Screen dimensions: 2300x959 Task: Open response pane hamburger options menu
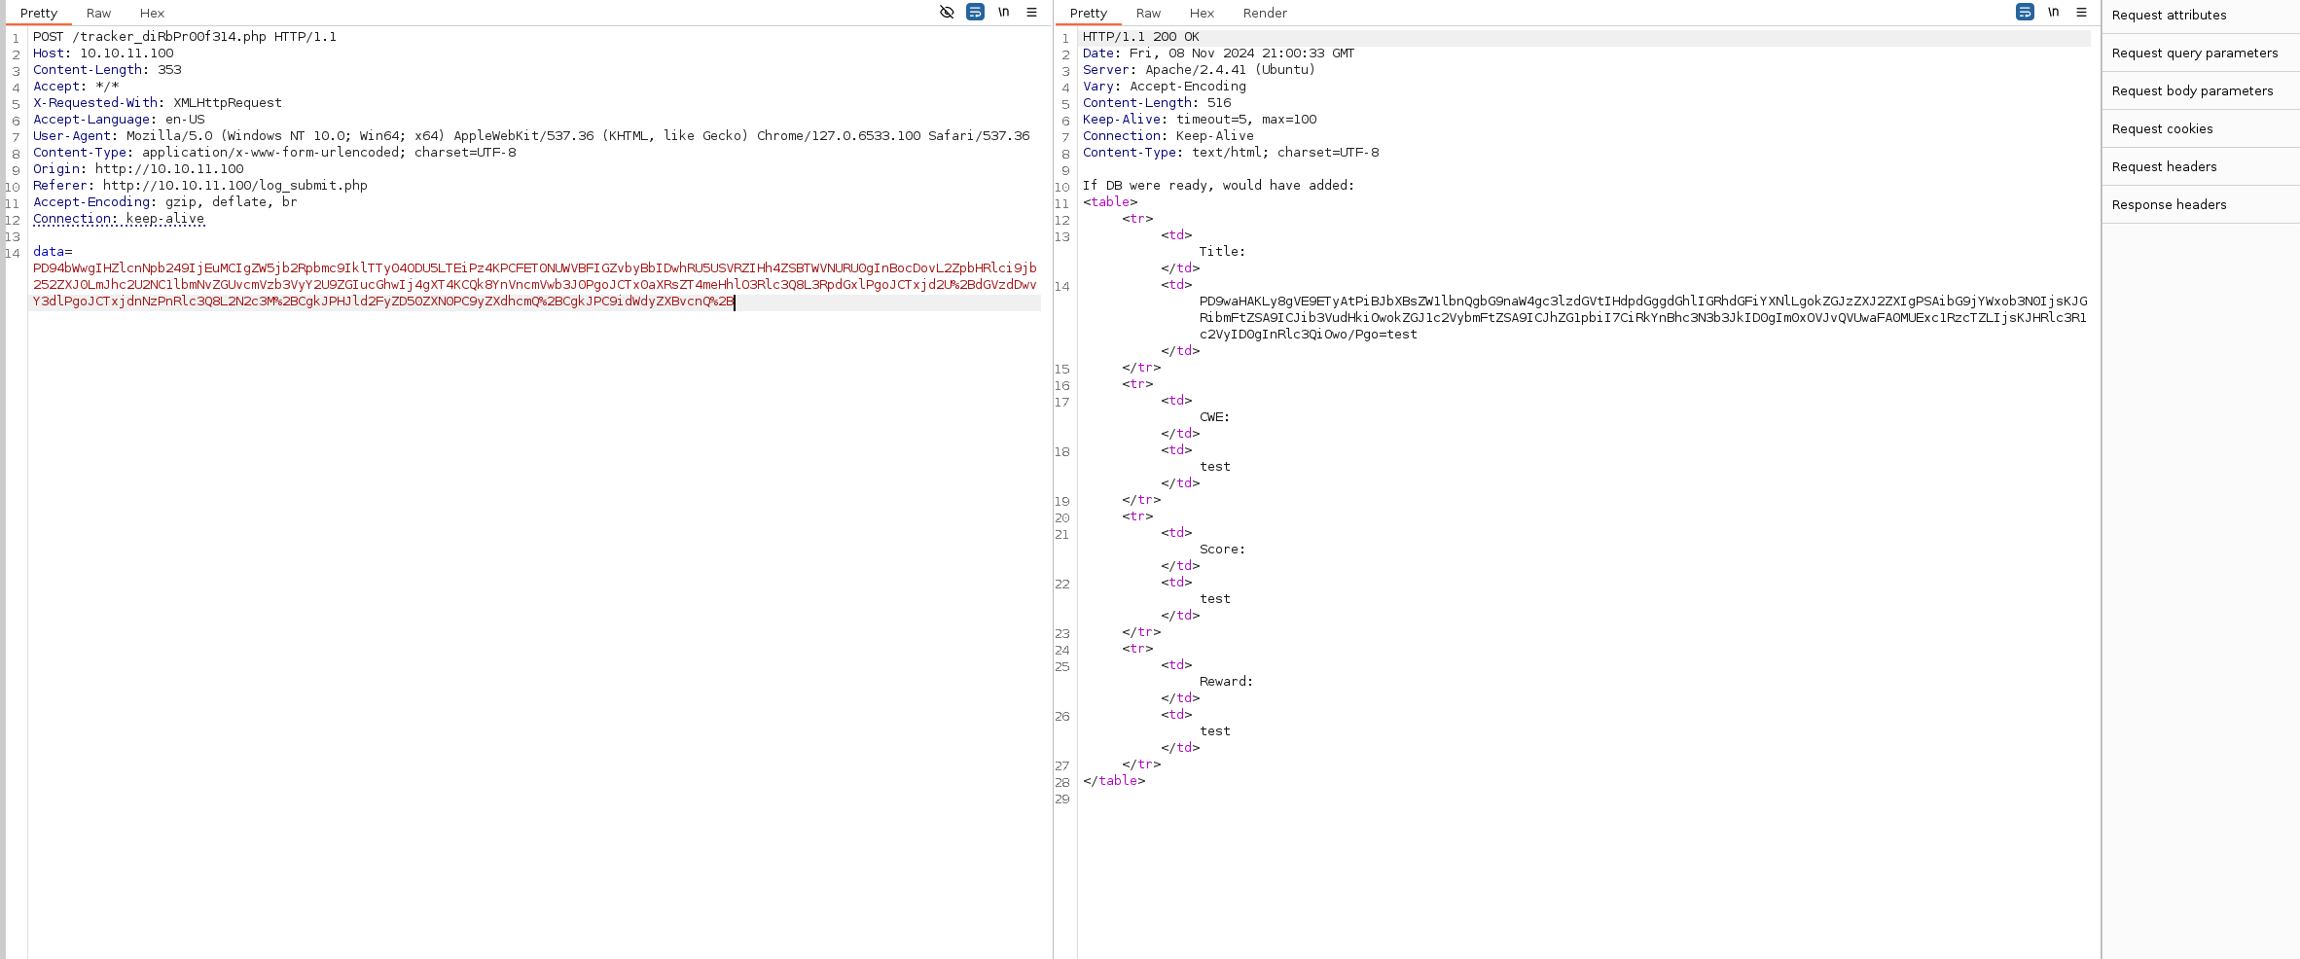click(2081, 13)
